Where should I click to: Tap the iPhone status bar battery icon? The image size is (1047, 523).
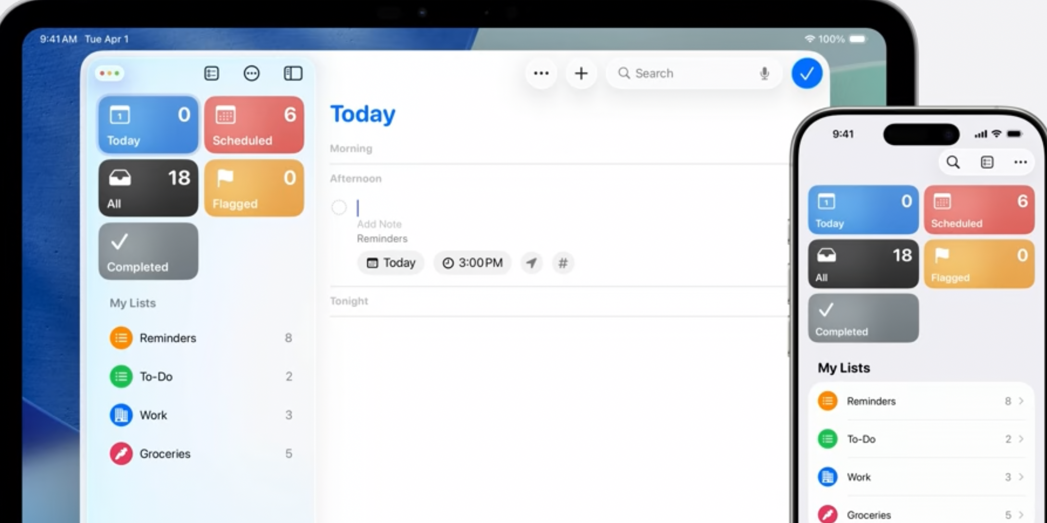pyautogui.click(x=1015, y=134)
